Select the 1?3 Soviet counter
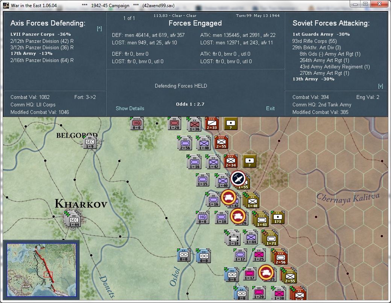Viewport: 391px width, 303px height. pyautogui.click(x=277, y=217)
